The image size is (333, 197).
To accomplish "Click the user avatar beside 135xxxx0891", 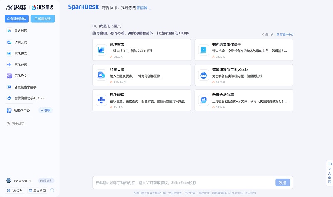I will [x=9, y=181].
